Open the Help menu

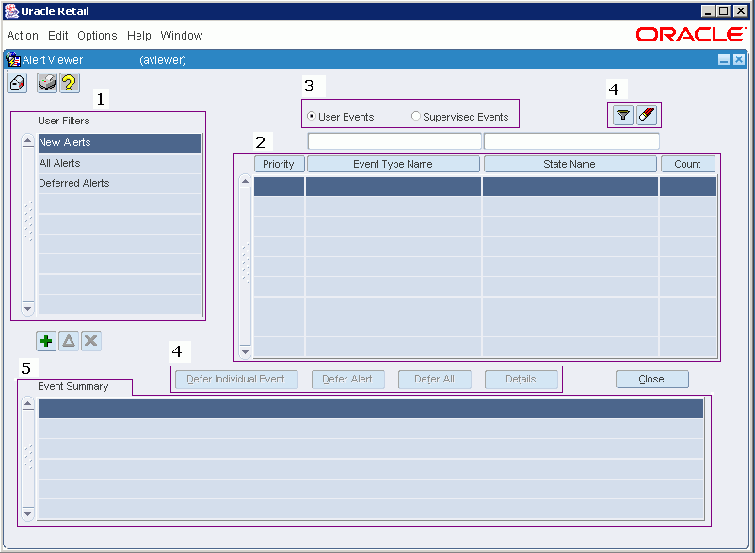click(139, 36)
